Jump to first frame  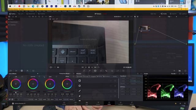coord(82,67)
